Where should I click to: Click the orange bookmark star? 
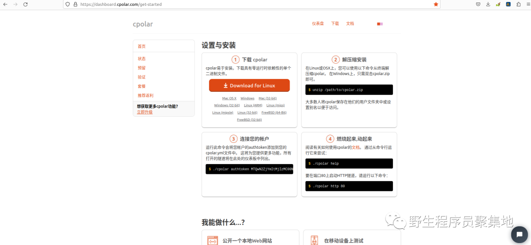(436, 4)
